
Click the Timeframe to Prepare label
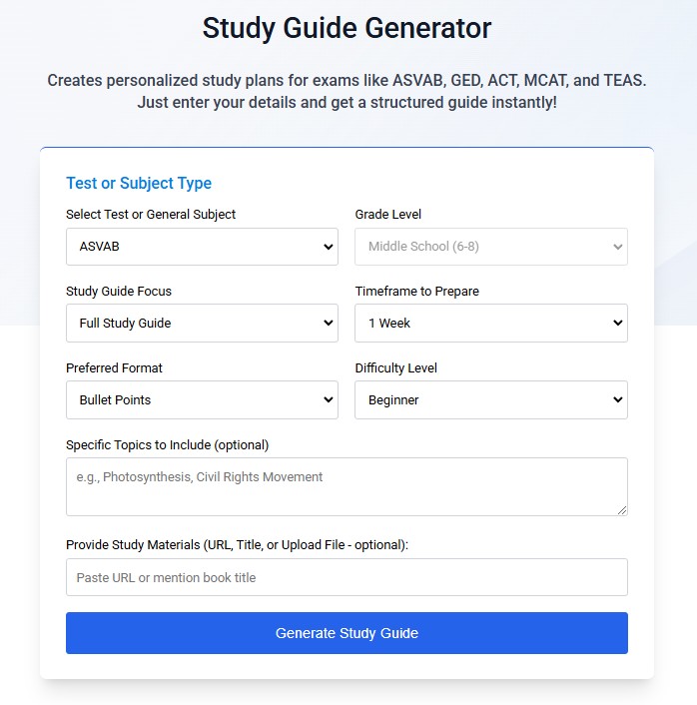click(417, 291)
